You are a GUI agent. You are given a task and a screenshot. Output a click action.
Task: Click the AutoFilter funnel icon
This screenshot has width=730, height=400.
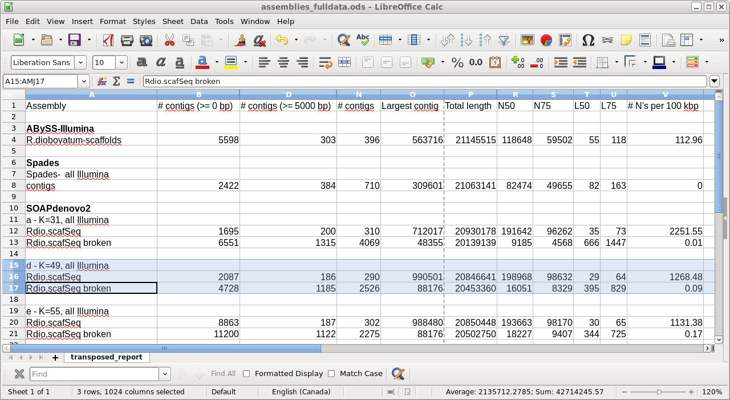click(504, 40)
